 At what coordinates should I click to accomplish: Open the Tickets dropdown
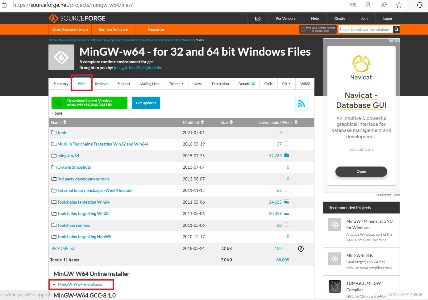coord(176,83)
